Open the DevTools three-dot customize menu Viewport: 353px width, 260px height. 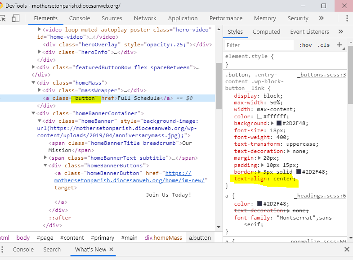coord(347,18)
